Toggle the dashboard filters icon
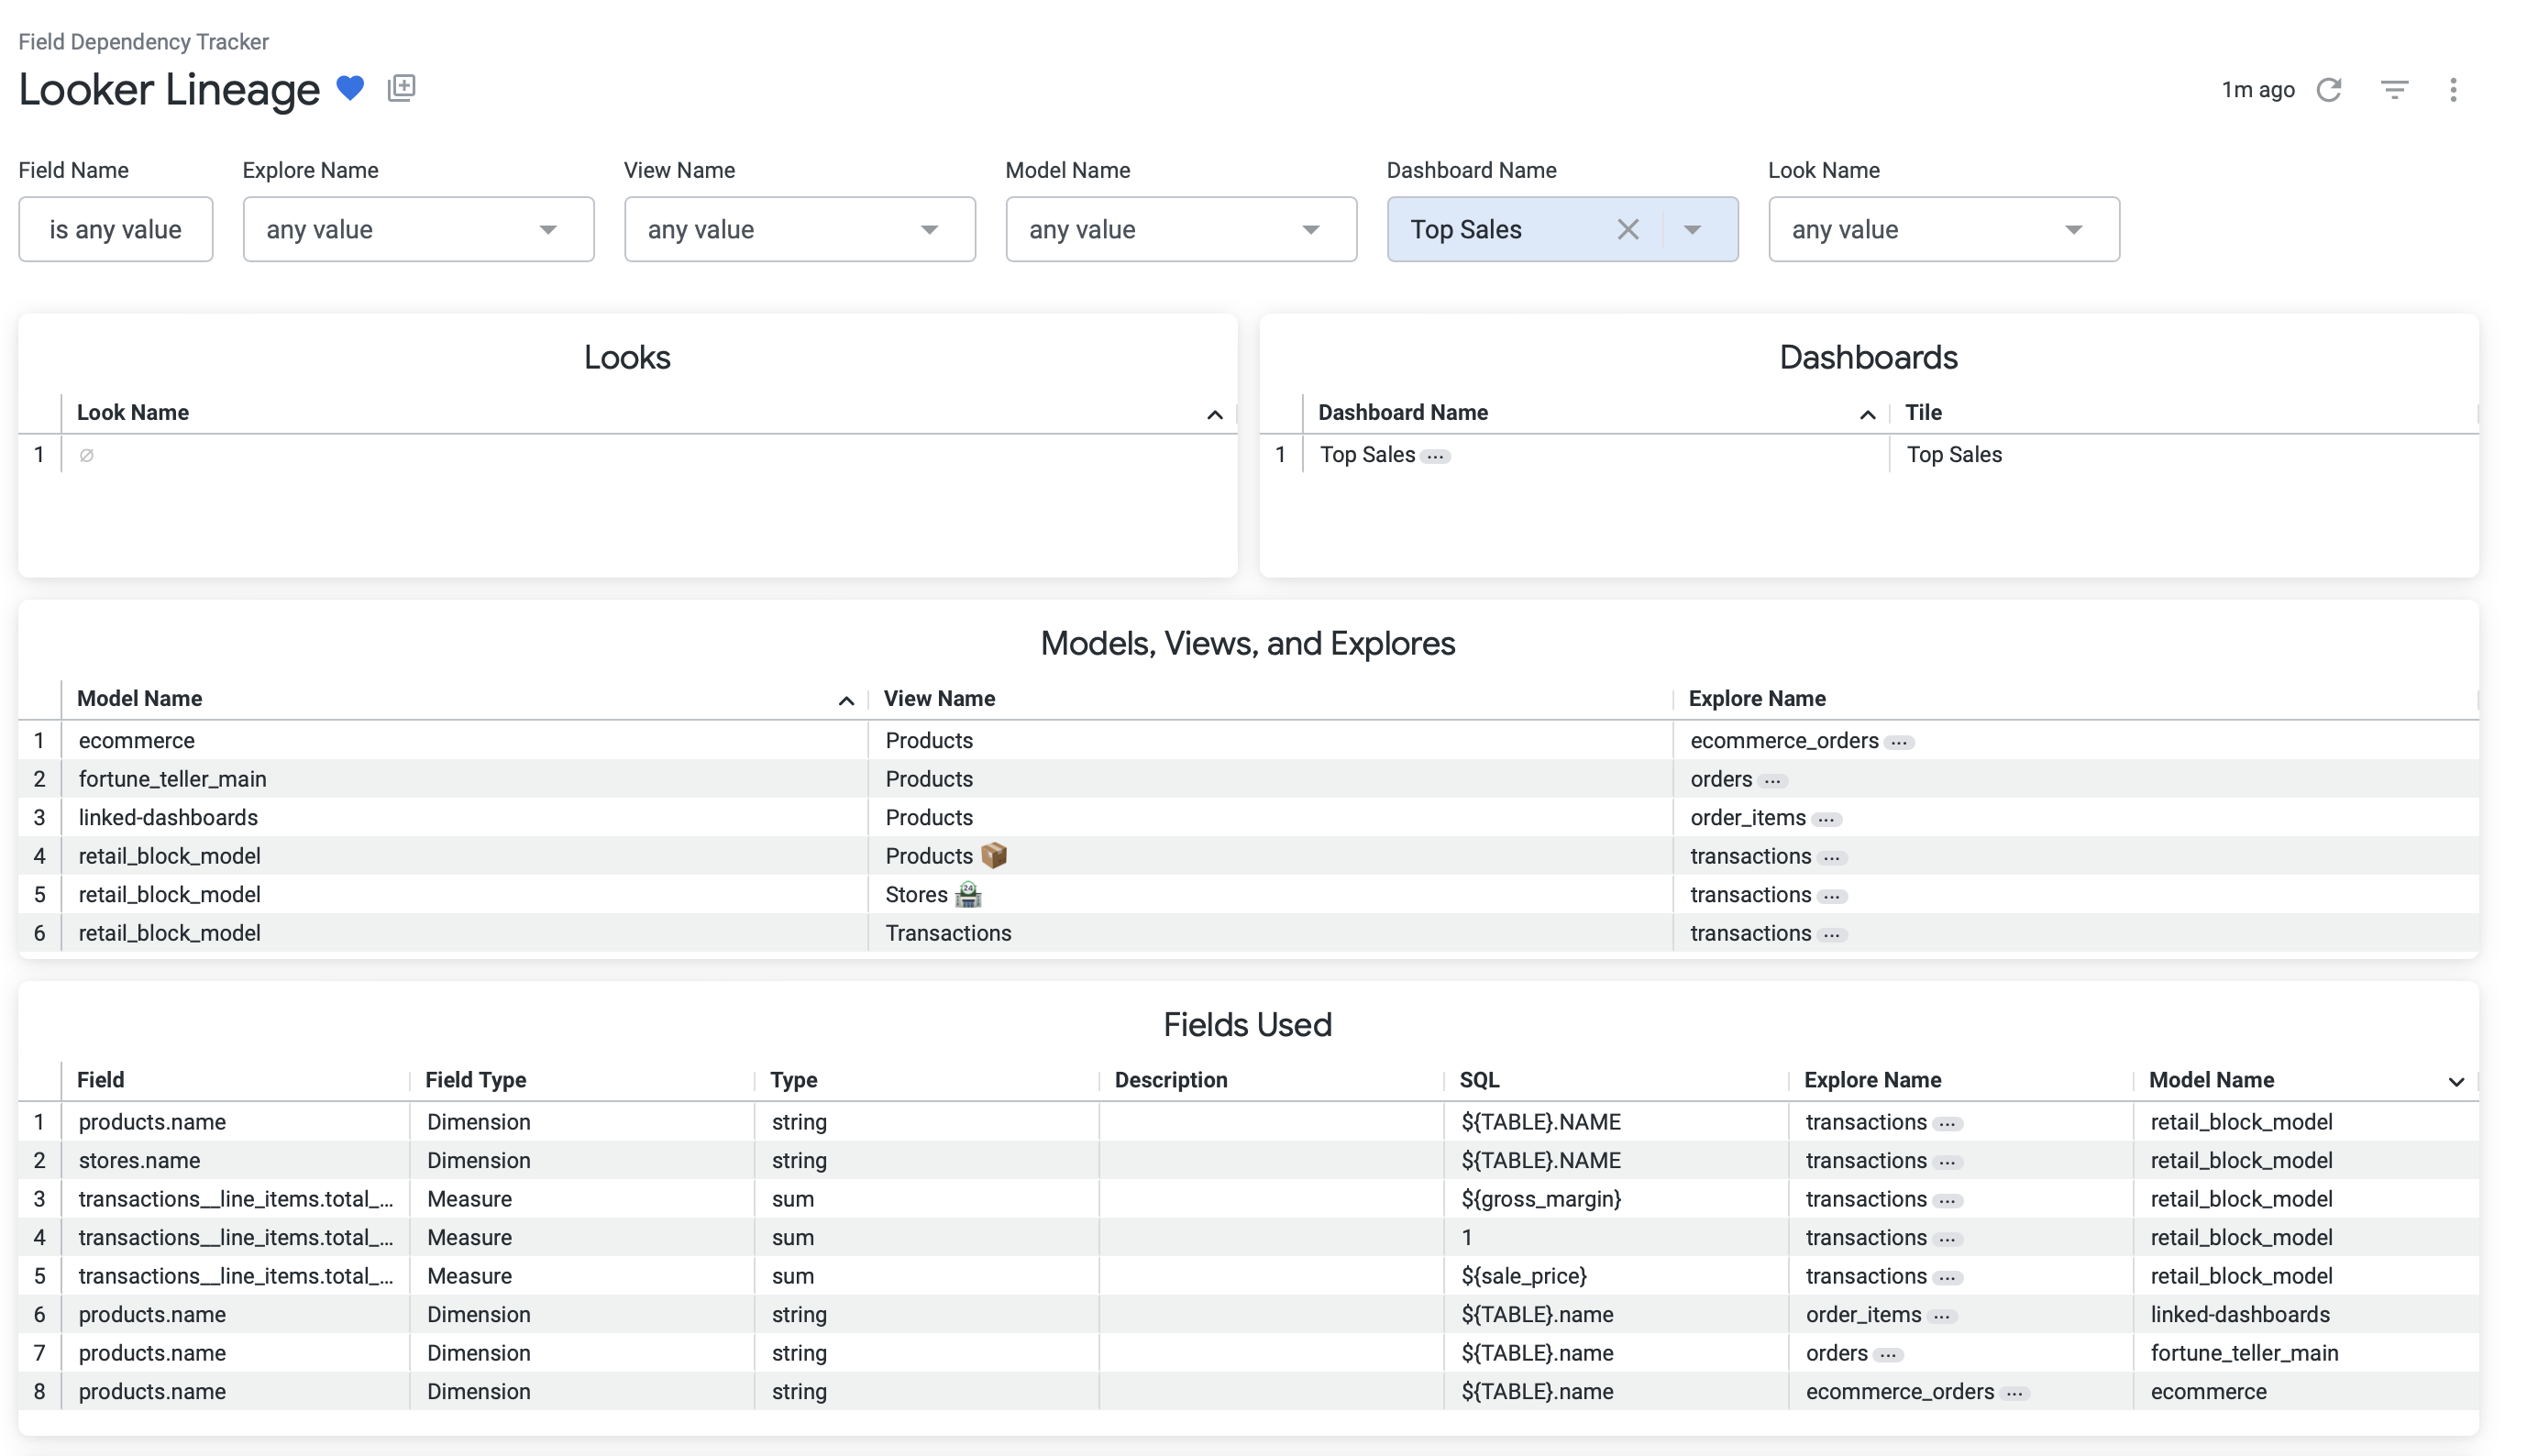Image resolution: width=2527 pixels, height=1456 pixels. [x=2393, y=90]
